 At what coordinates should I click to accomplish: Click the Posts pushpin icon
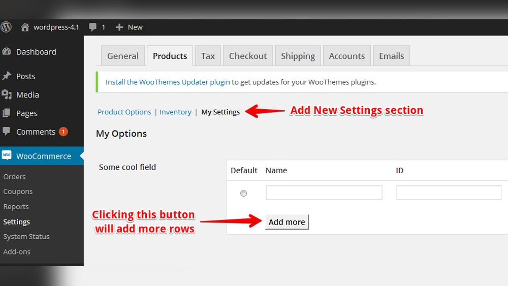(6, 76)
